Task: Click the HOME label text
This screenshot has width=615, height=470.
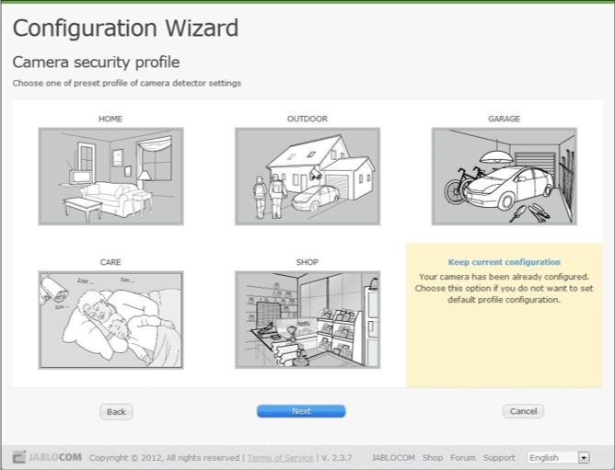Action: [110, 119]
